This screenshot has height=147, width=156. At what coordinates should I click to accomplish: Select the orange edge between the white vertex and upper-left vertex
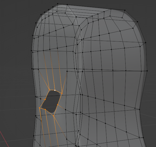point(52,90)
